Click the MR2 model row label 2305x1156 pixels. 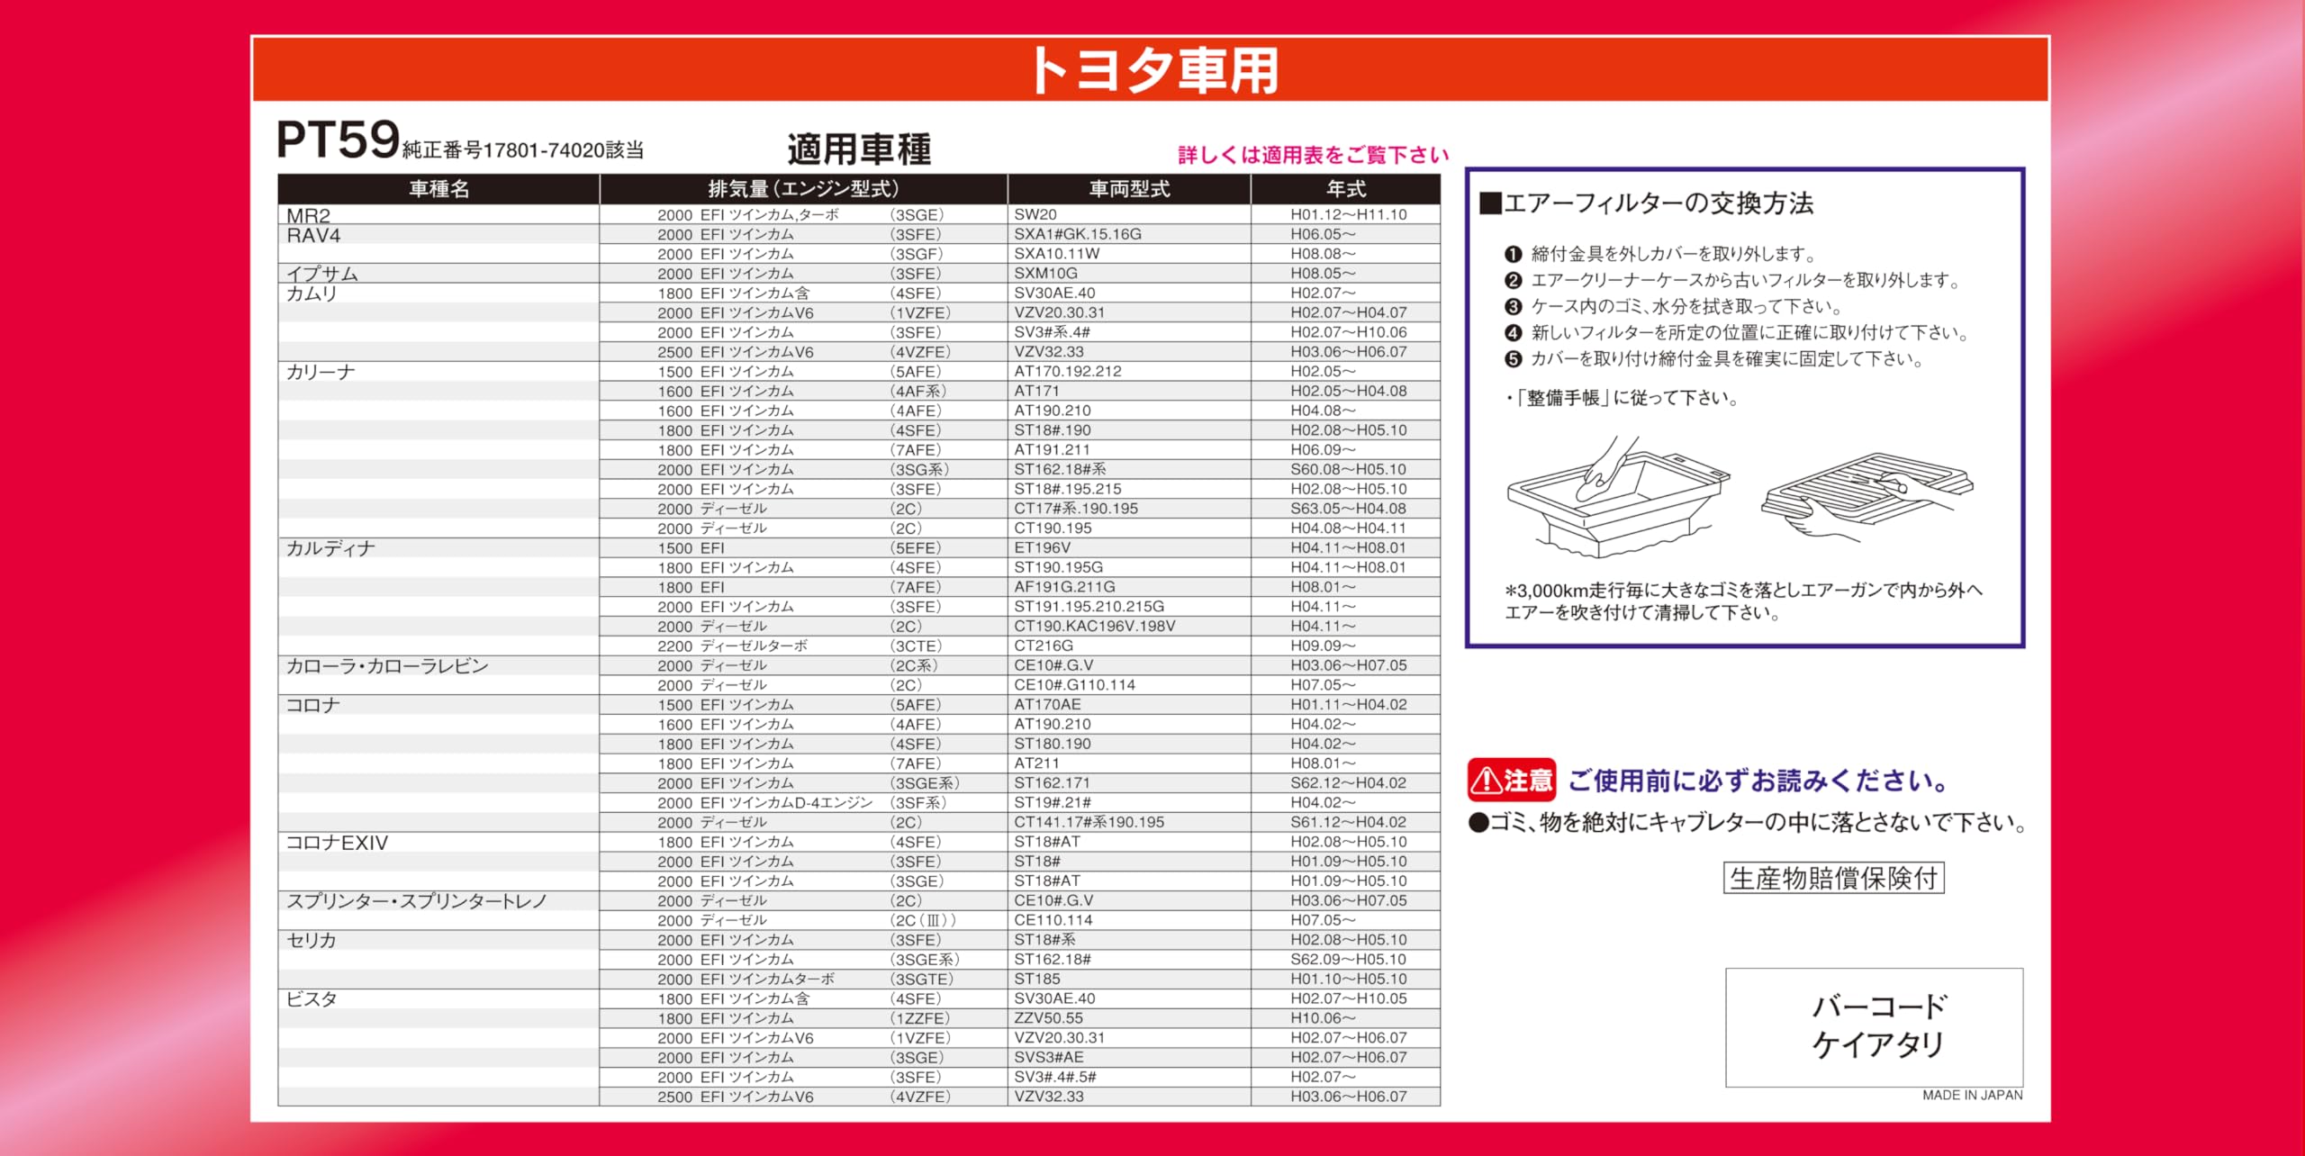point(309,216)
